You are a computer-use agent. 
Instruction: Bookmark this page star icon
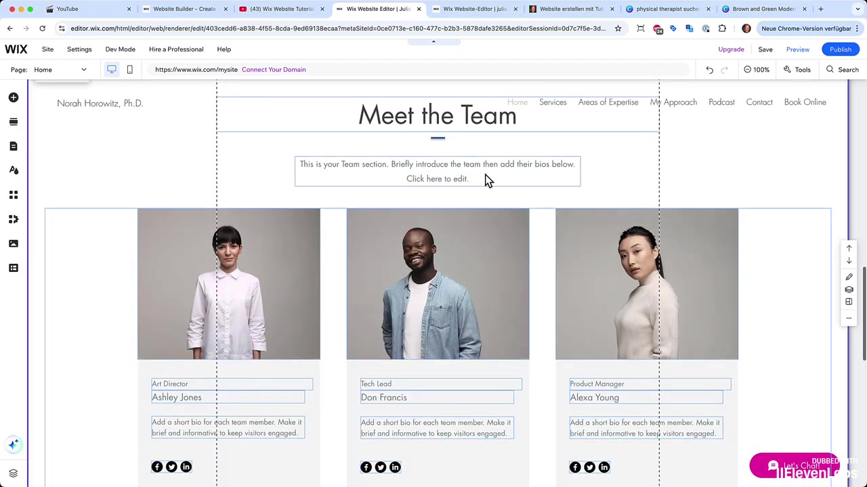618,28
